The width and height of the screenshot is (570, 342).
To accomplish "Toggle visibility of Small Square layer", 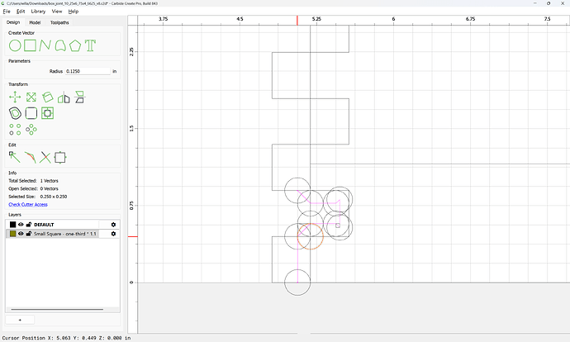I will pos(21,234).
